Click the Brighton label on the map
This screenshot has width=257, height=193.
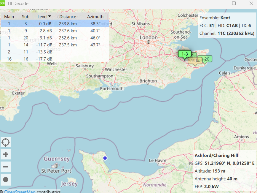point(148,81)
